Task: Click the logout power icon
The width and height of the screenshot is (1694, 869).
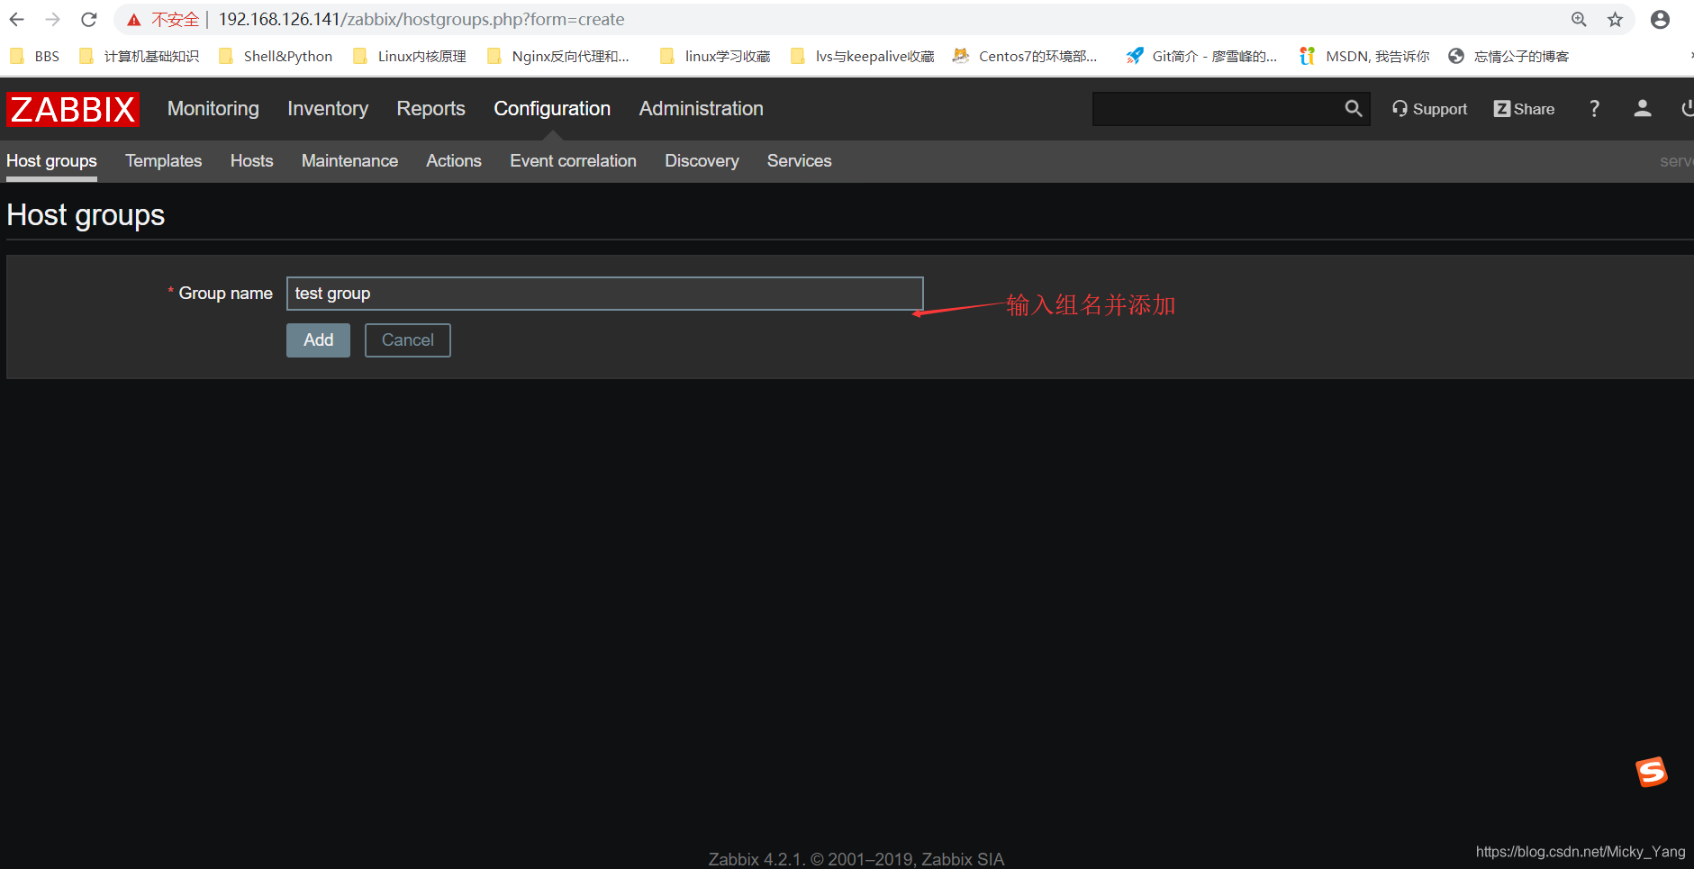Action: coord(1687,109)
